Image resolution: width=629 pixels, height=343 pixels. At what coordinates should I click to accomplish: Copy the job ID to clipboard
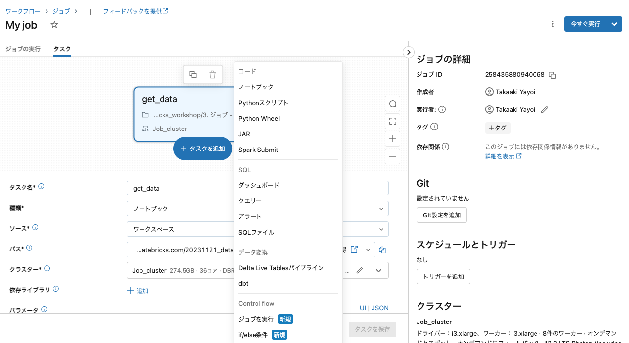point(552,75)
